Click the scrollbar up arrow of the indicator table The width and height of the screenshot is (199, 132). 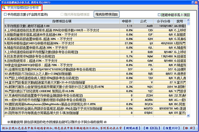pos(188,20)
